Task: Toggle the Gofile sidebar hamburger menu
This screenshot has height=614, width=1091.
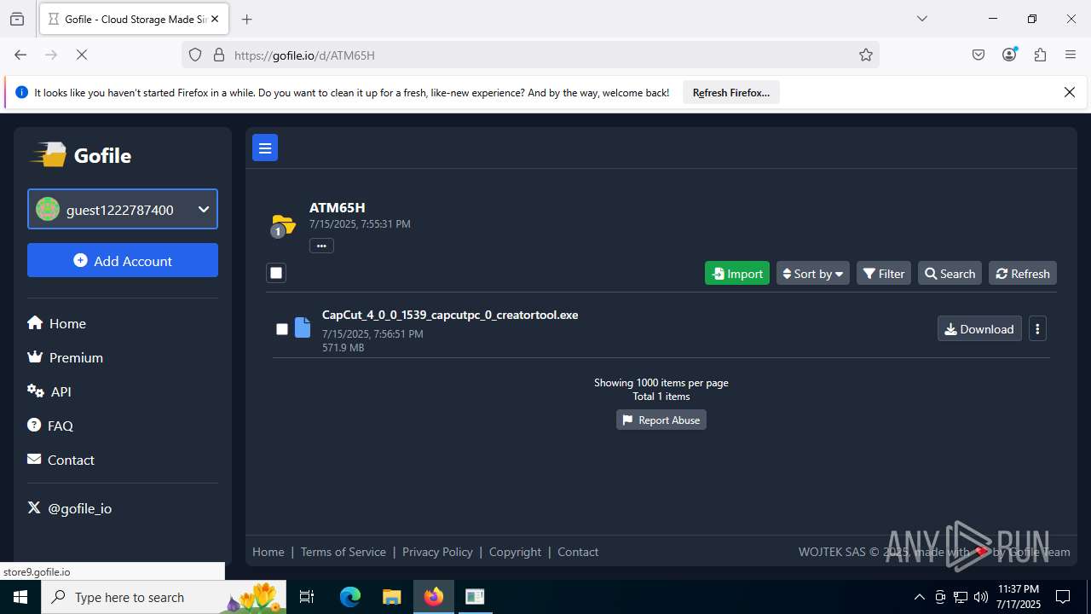Action: coord(265,148)
